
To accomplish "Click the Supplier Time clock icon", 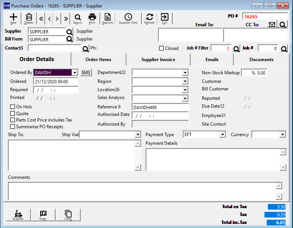I will tap(128, 18).
